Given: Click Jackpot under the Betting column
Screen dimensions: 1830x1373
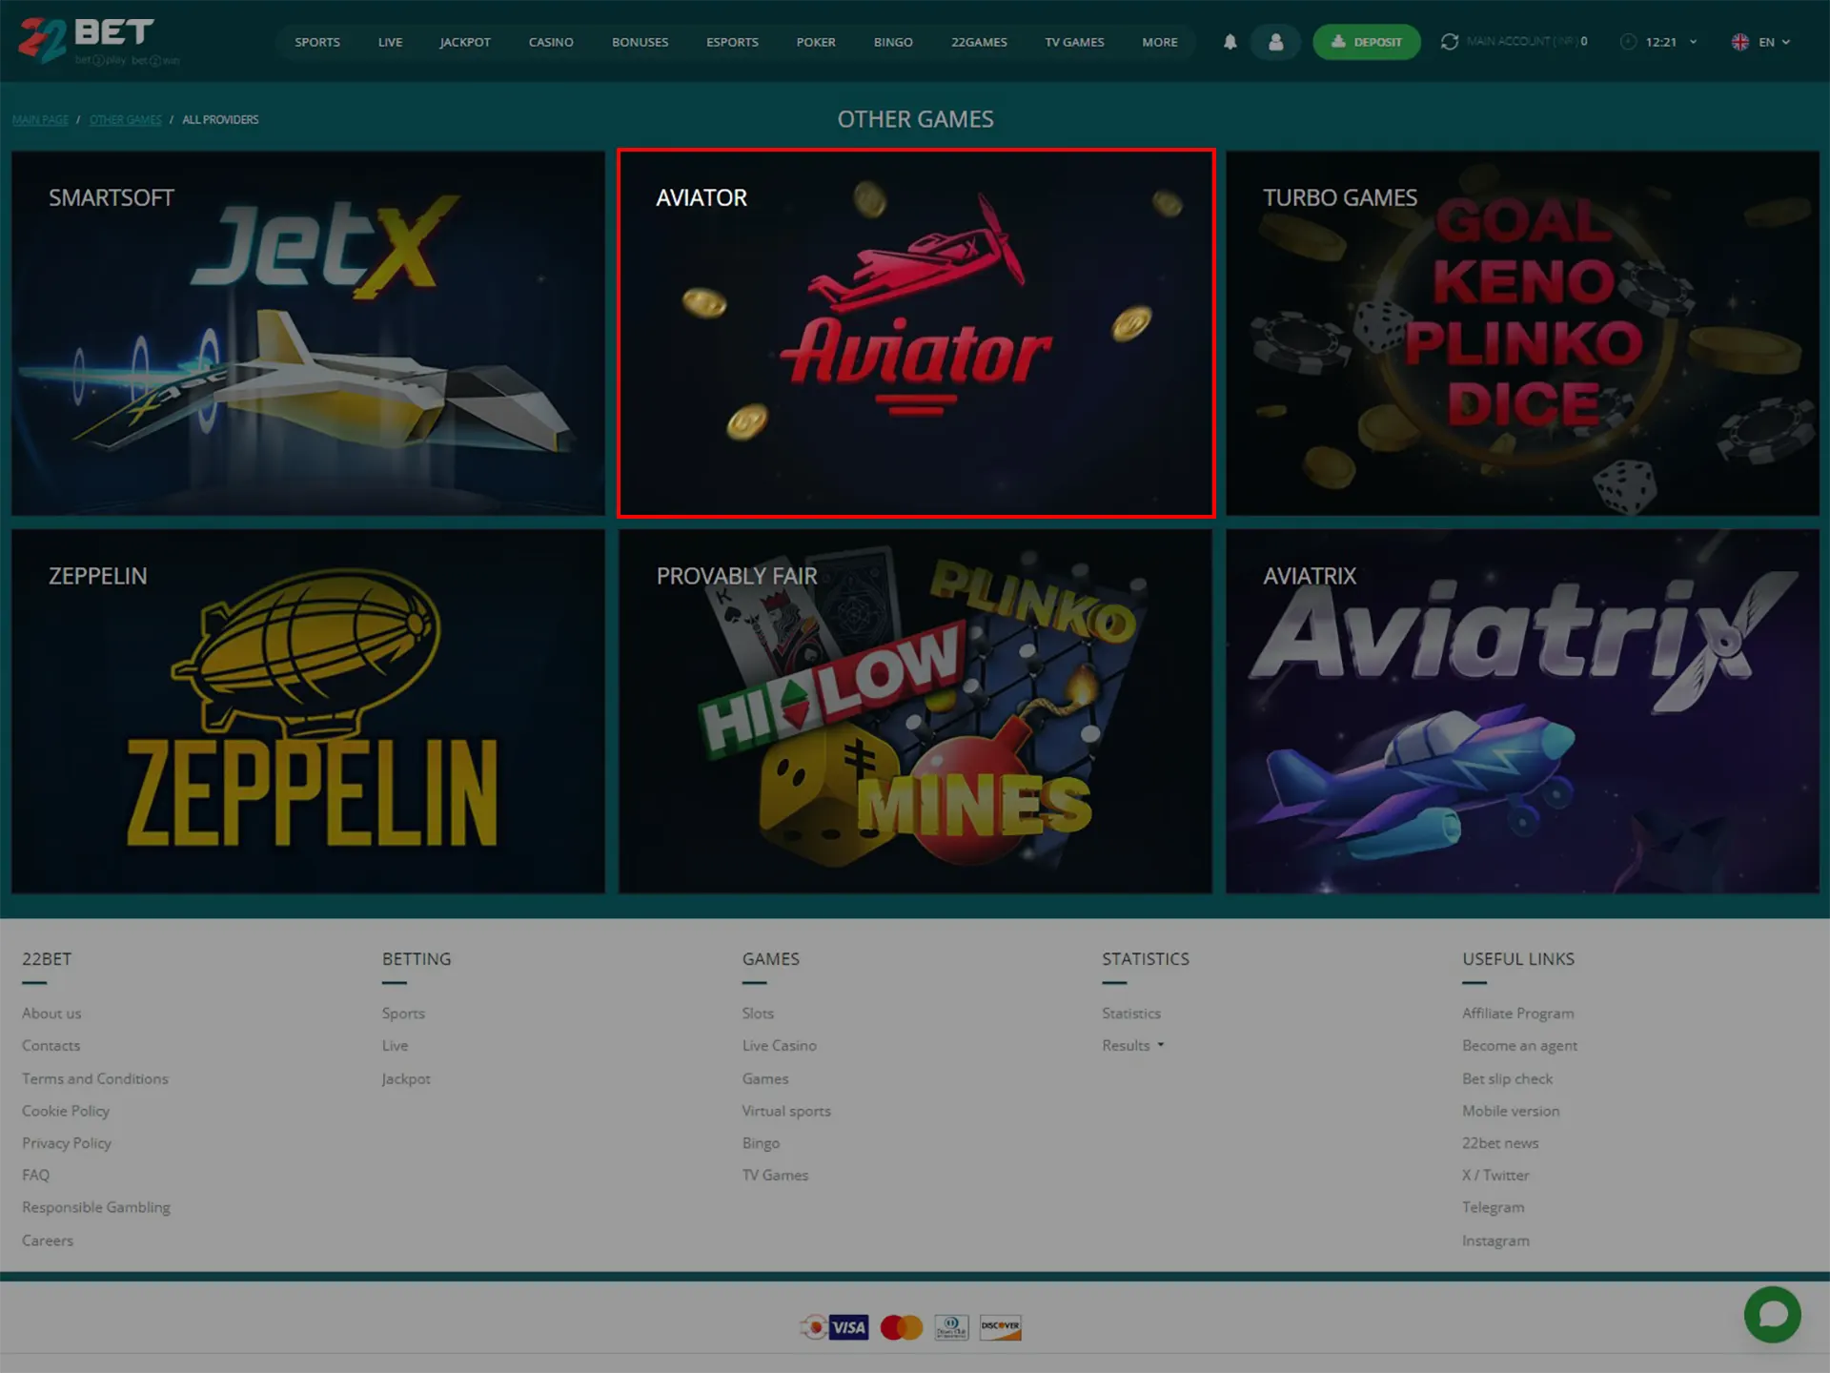Looking at the screenshot, I should [406, 1078].
